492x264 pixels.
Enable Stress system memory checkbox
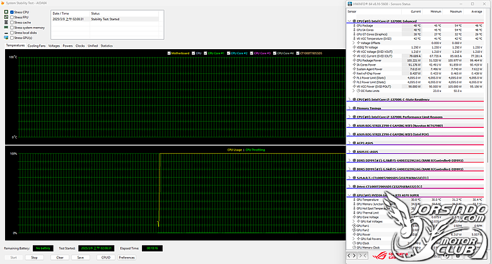click(x=12, y=28)
